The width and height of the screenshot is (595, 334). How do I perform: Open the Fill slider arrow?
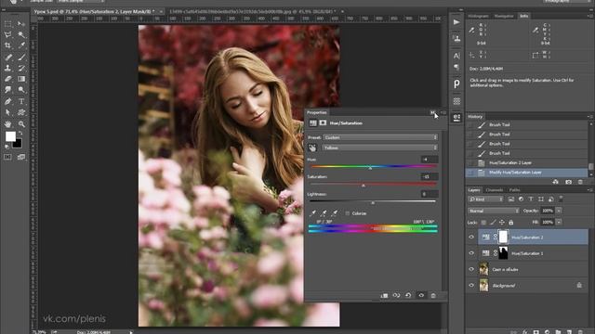(x=559, y=223)
